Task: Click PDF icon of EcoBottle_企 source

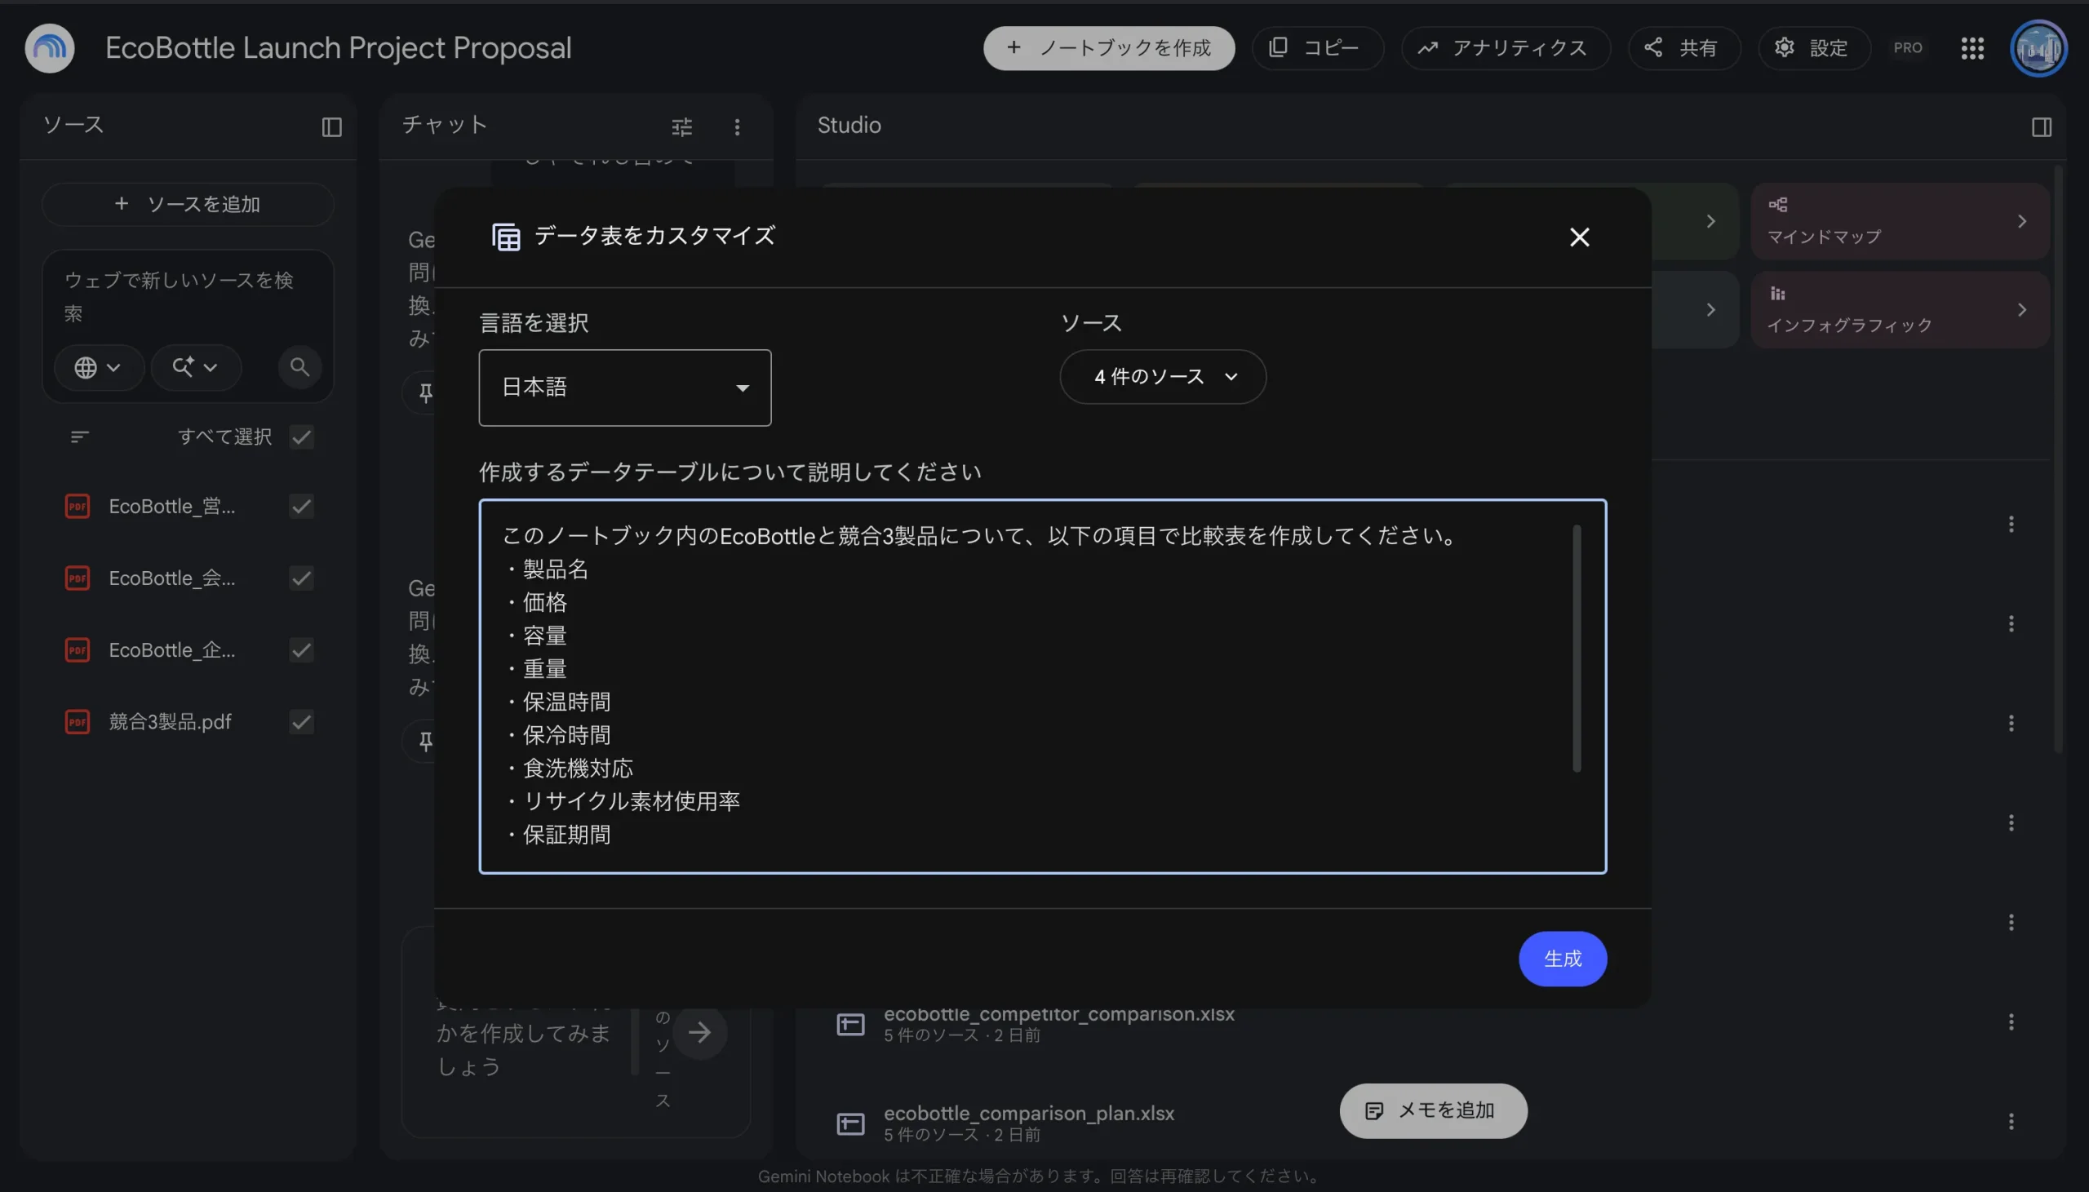Action: [77, 650]
